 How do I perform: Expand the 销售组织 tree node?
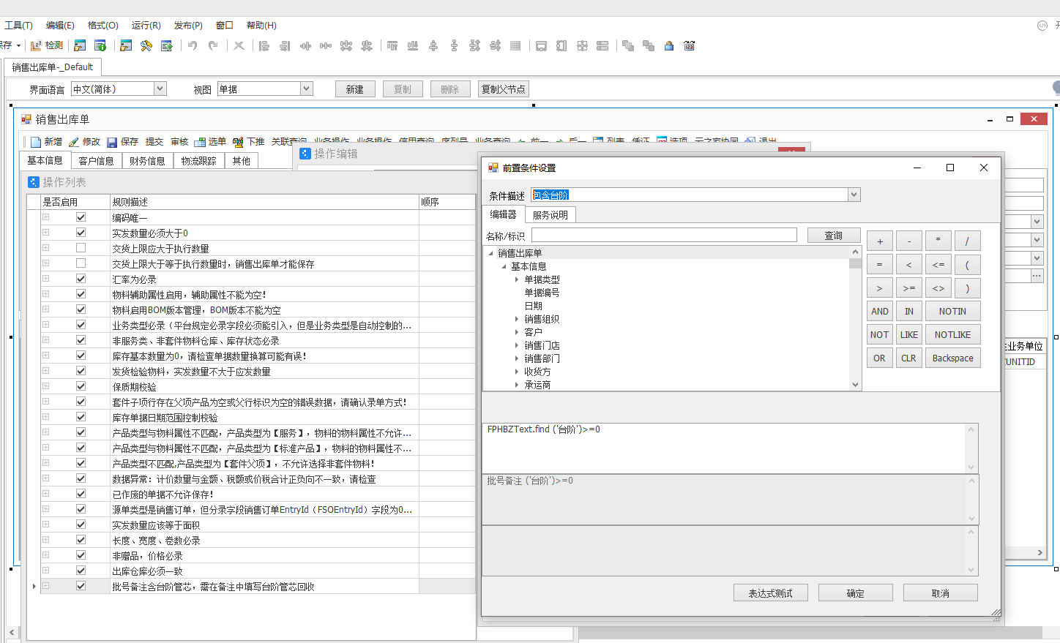(517, 319)
